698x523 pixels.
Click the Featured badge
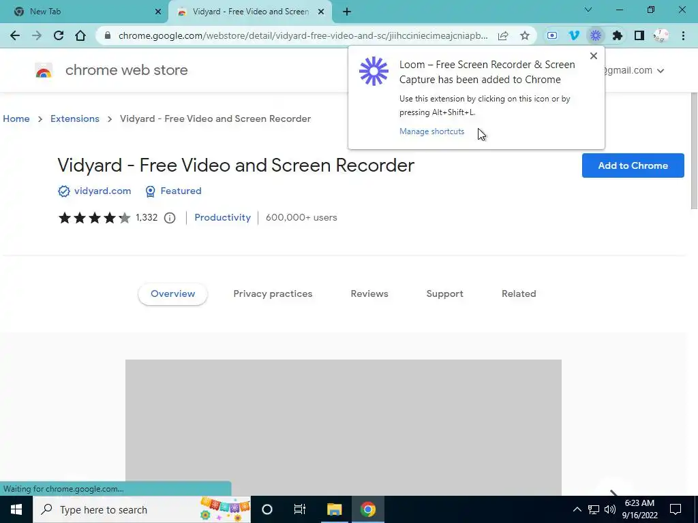[174, 191]
